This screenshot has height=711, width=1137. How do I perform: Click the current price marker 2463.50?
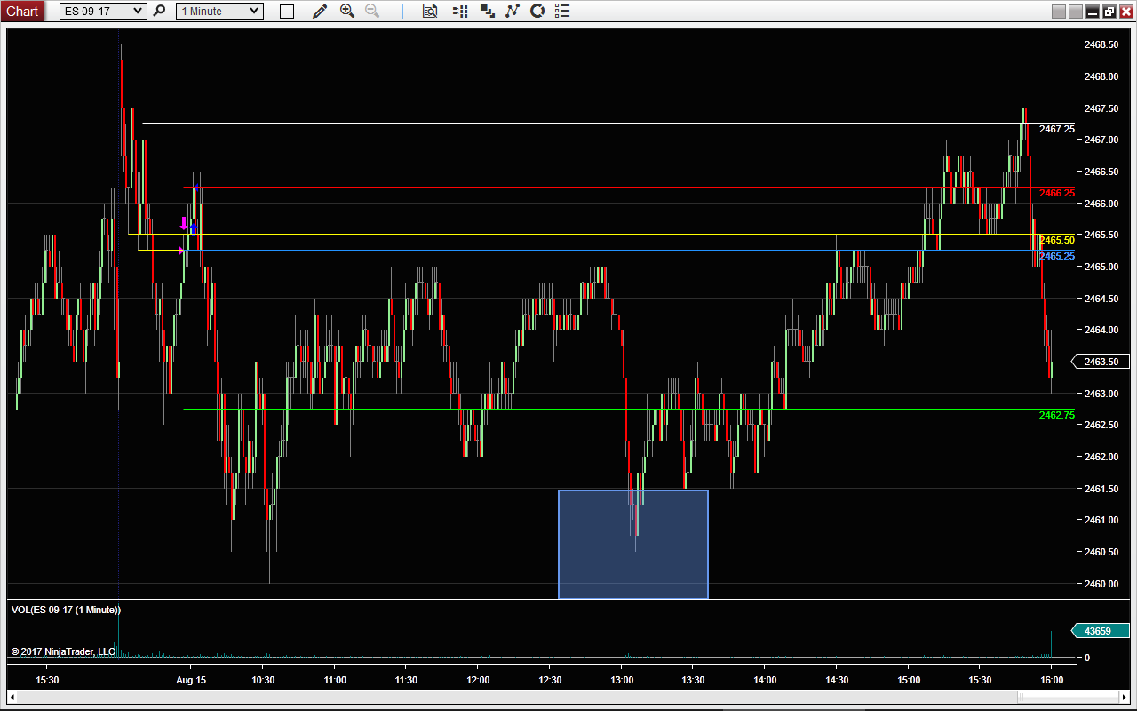[1101, 362]
